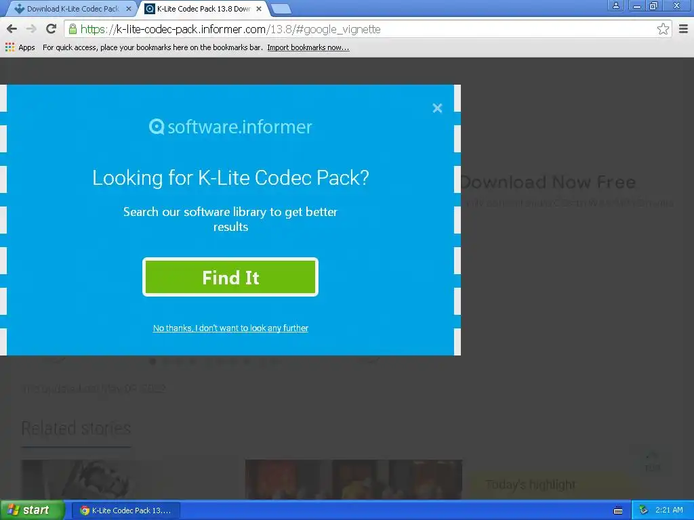Click the K-Lite Codec Pack taskbar item
The image size is (694, 520).
pos(125,511)
